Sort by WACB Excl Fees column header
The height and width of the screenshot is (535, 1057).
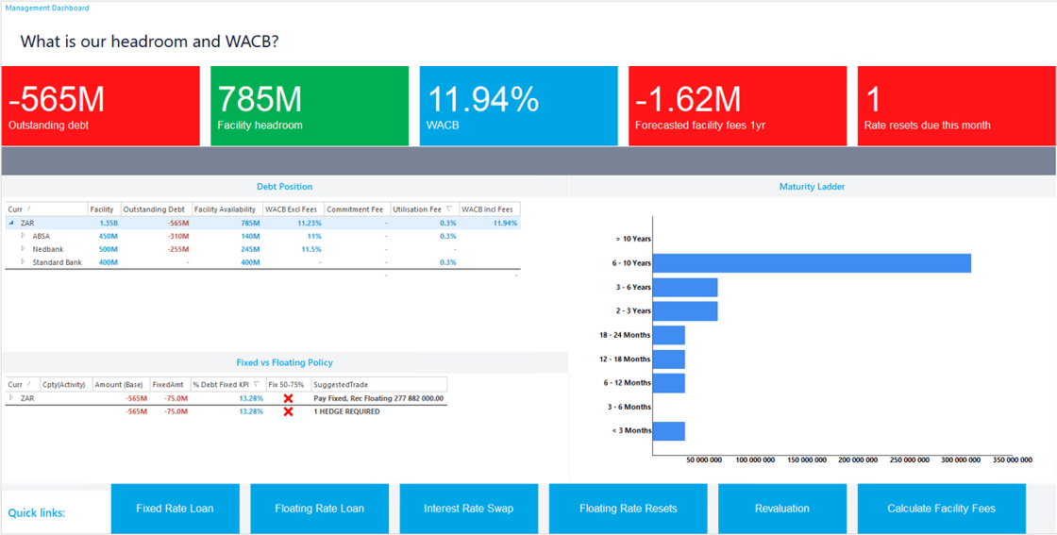click(x=294, y=209)
